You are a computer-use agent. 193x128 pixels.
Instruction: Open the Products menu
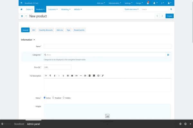40,9
